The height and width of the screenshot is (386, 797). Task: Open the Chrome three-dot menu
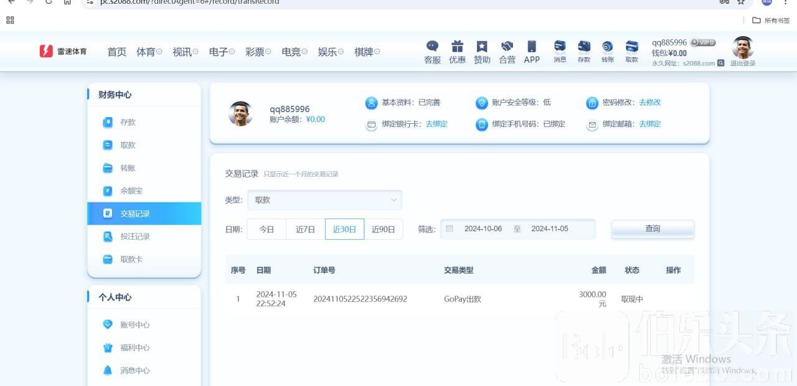786,2
